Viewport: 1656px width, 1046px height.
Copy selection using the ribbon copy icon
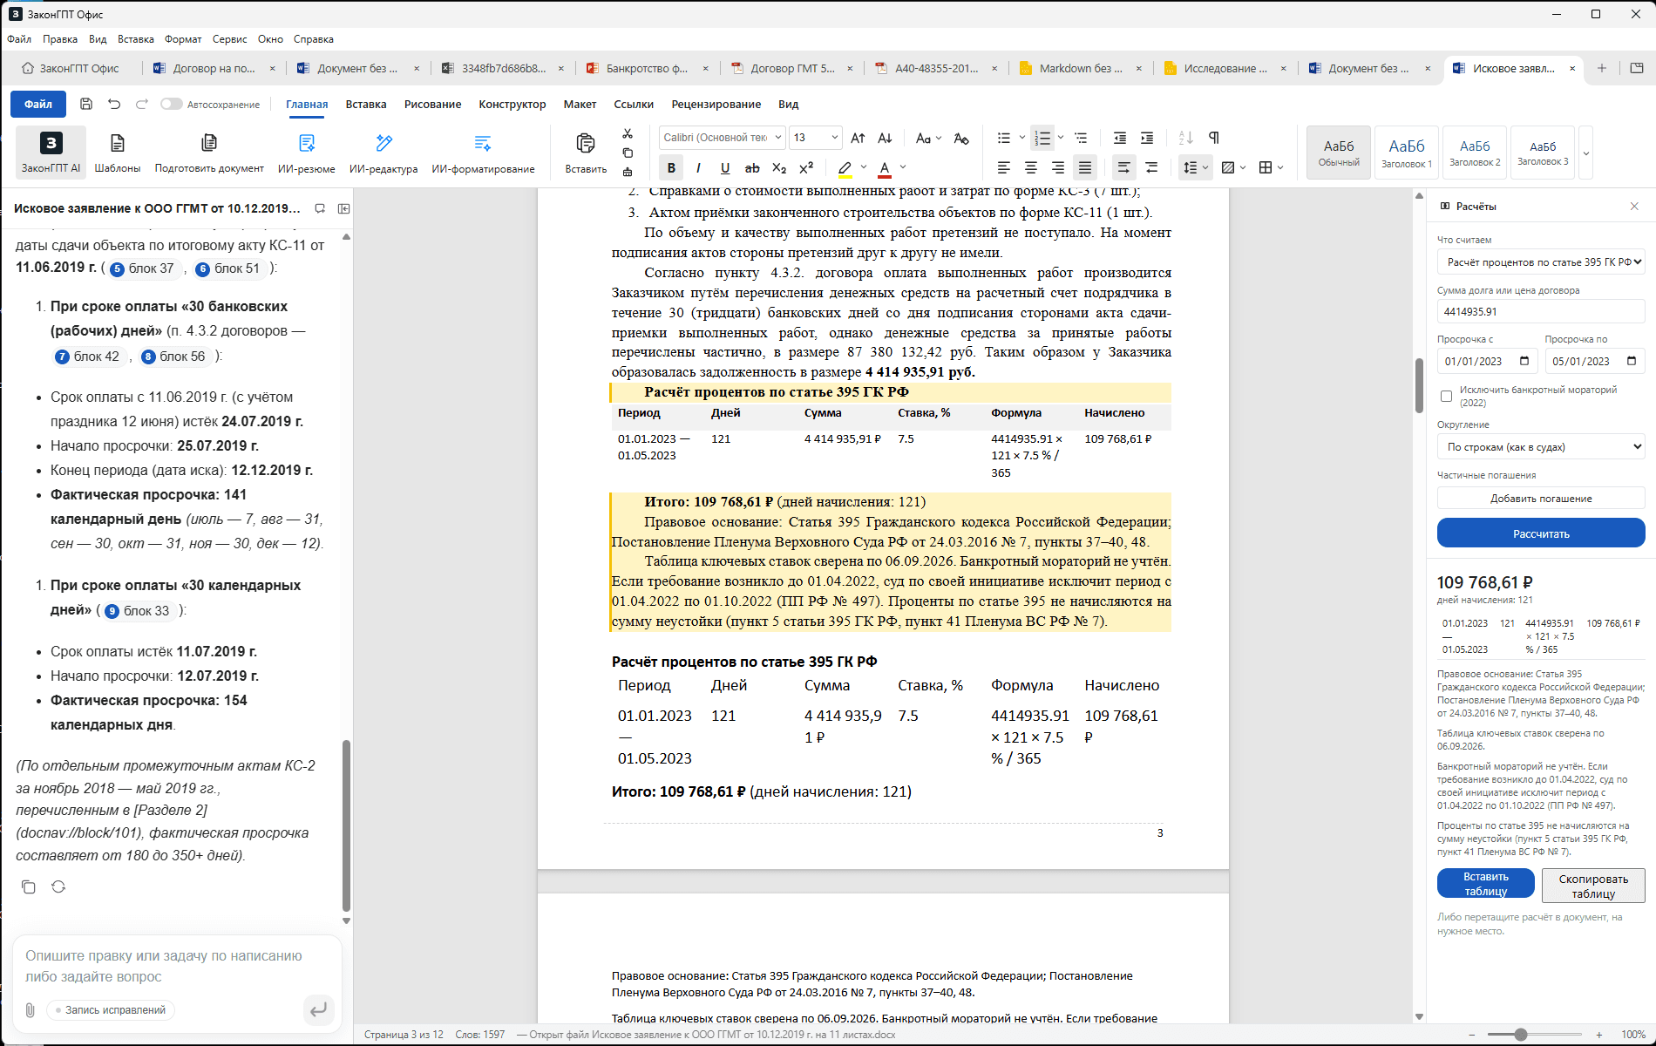coord(628,153)
